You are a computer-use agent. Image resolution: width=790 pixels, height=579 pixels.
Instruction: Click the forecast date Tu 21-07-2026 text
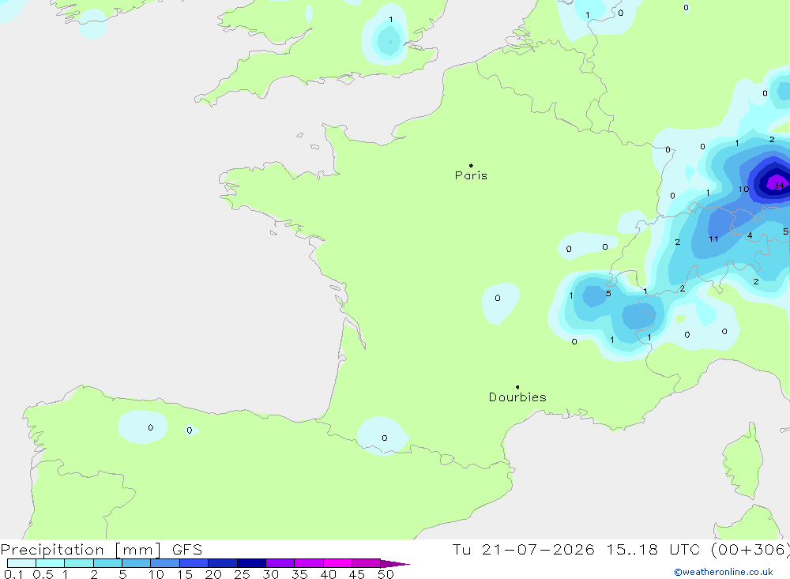coord(523,549)
